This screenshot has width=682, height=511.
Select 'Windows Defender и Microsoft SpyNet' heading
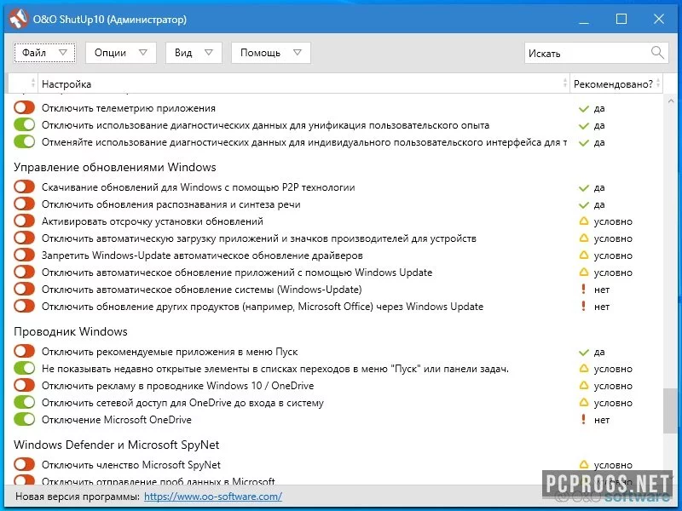(116, 445)
